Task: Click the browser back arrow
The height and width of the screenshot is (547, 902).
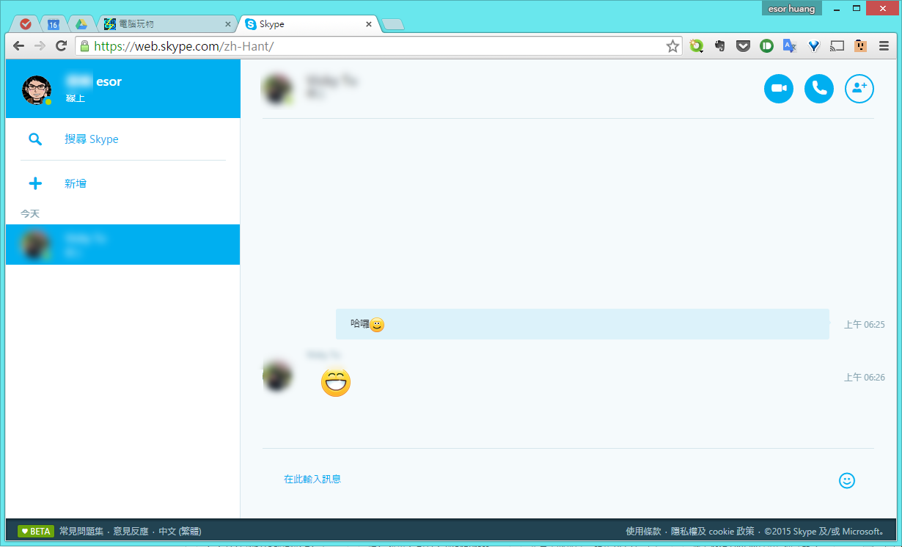Action: pyautogui.click(x=19, y=45)
